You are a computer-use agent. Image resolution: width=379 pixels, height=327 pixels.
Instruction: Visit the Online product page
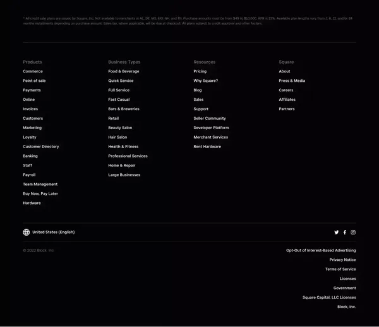(x=29, y=100)
